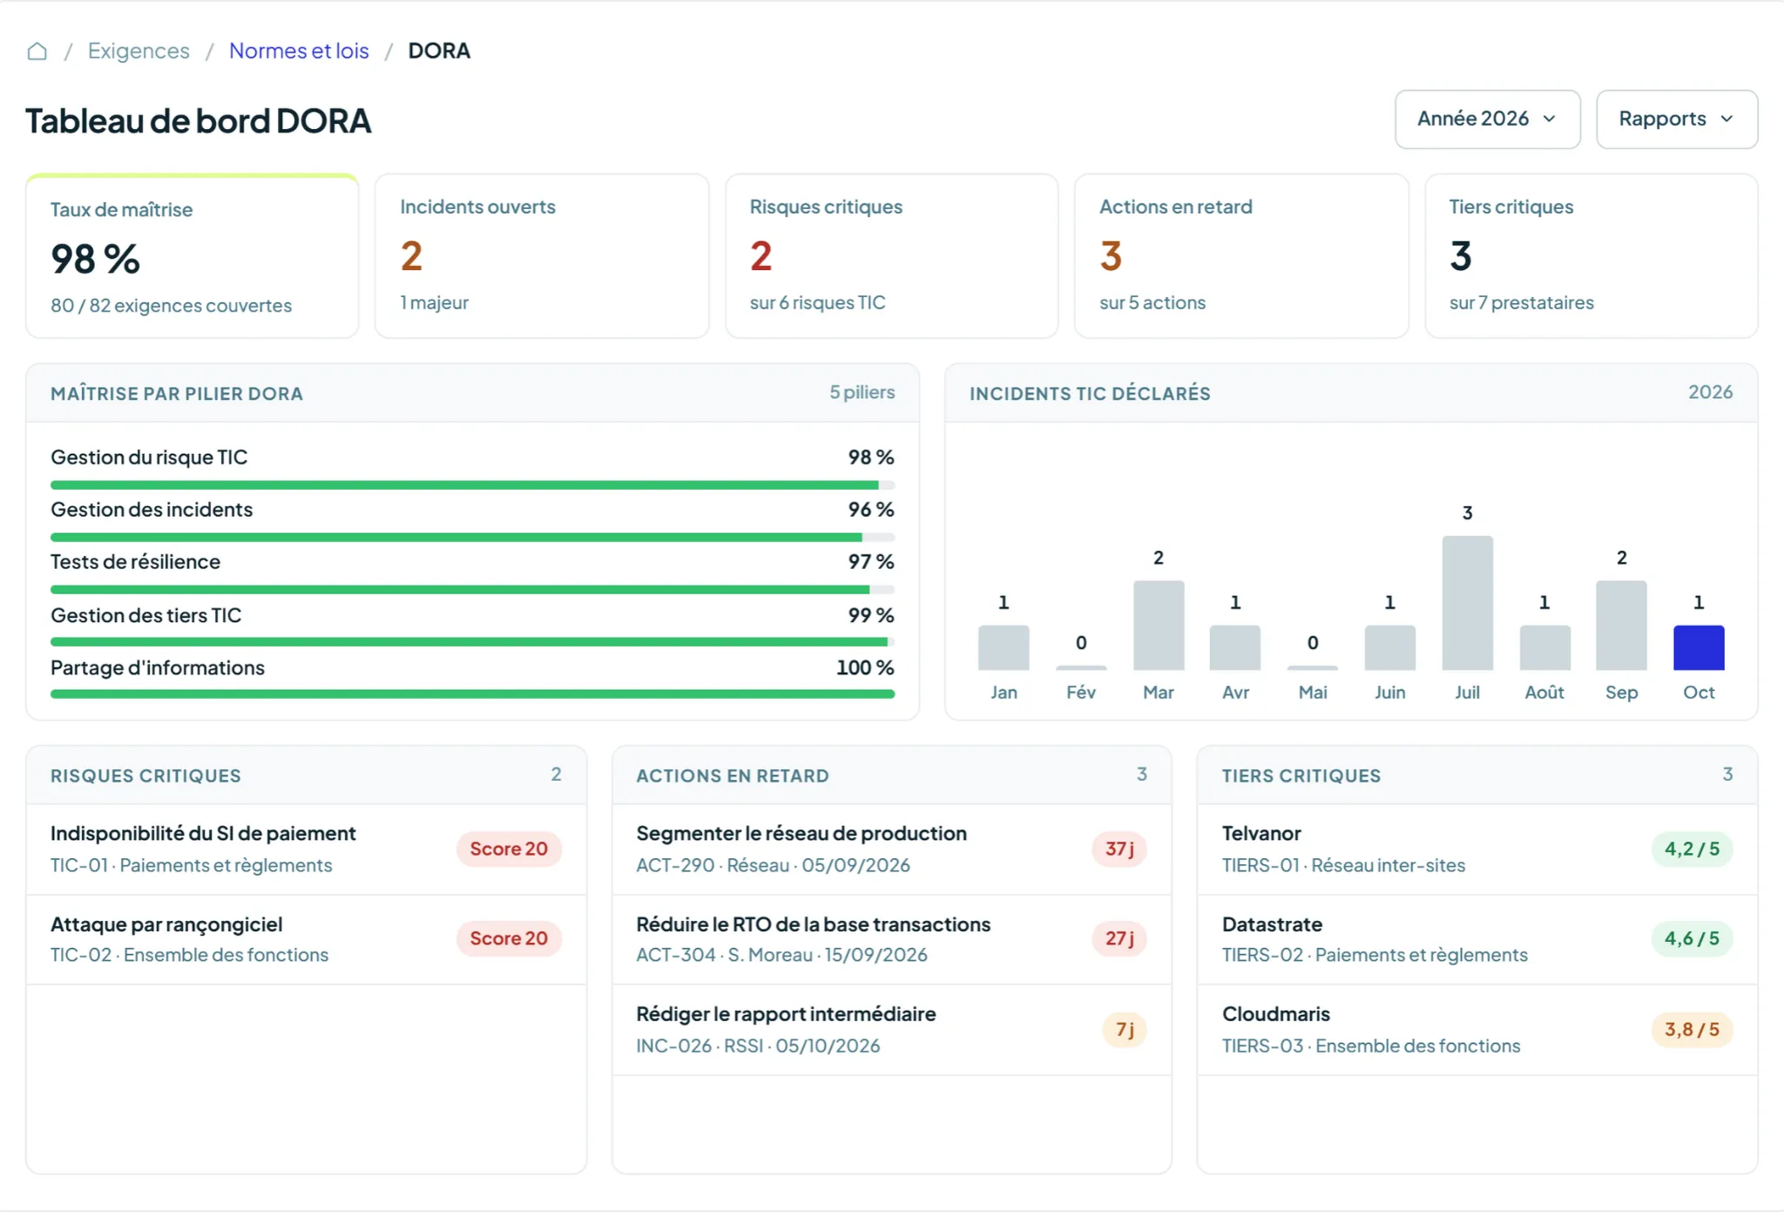Open the Incidents ouverts card
Viewport: 1784px width, 1212px height.
point(542,256)
